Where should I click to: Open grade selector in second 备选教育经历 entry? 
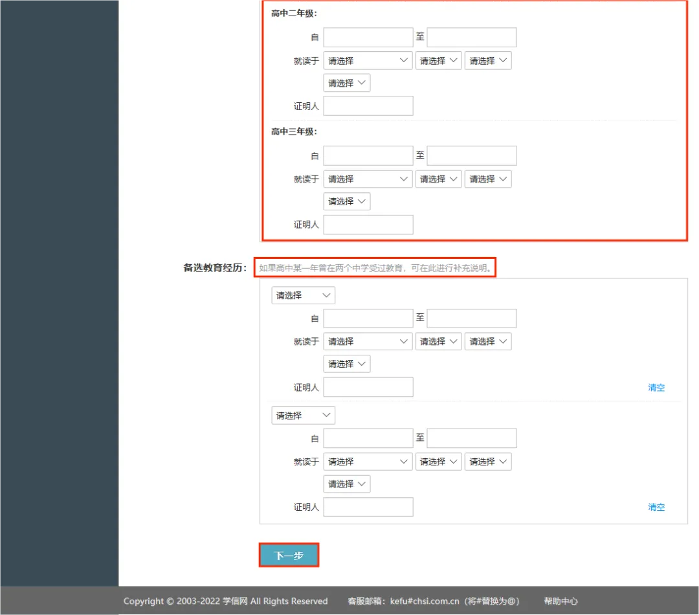tap(303, 416)
